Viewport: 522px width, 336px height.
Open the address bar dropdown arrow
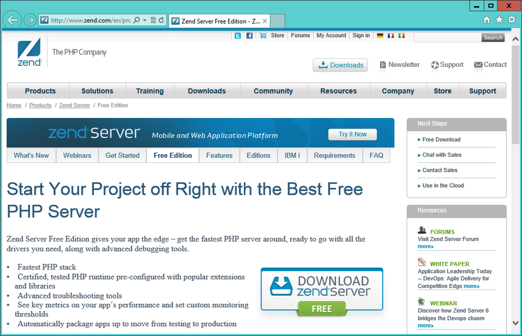145,20
